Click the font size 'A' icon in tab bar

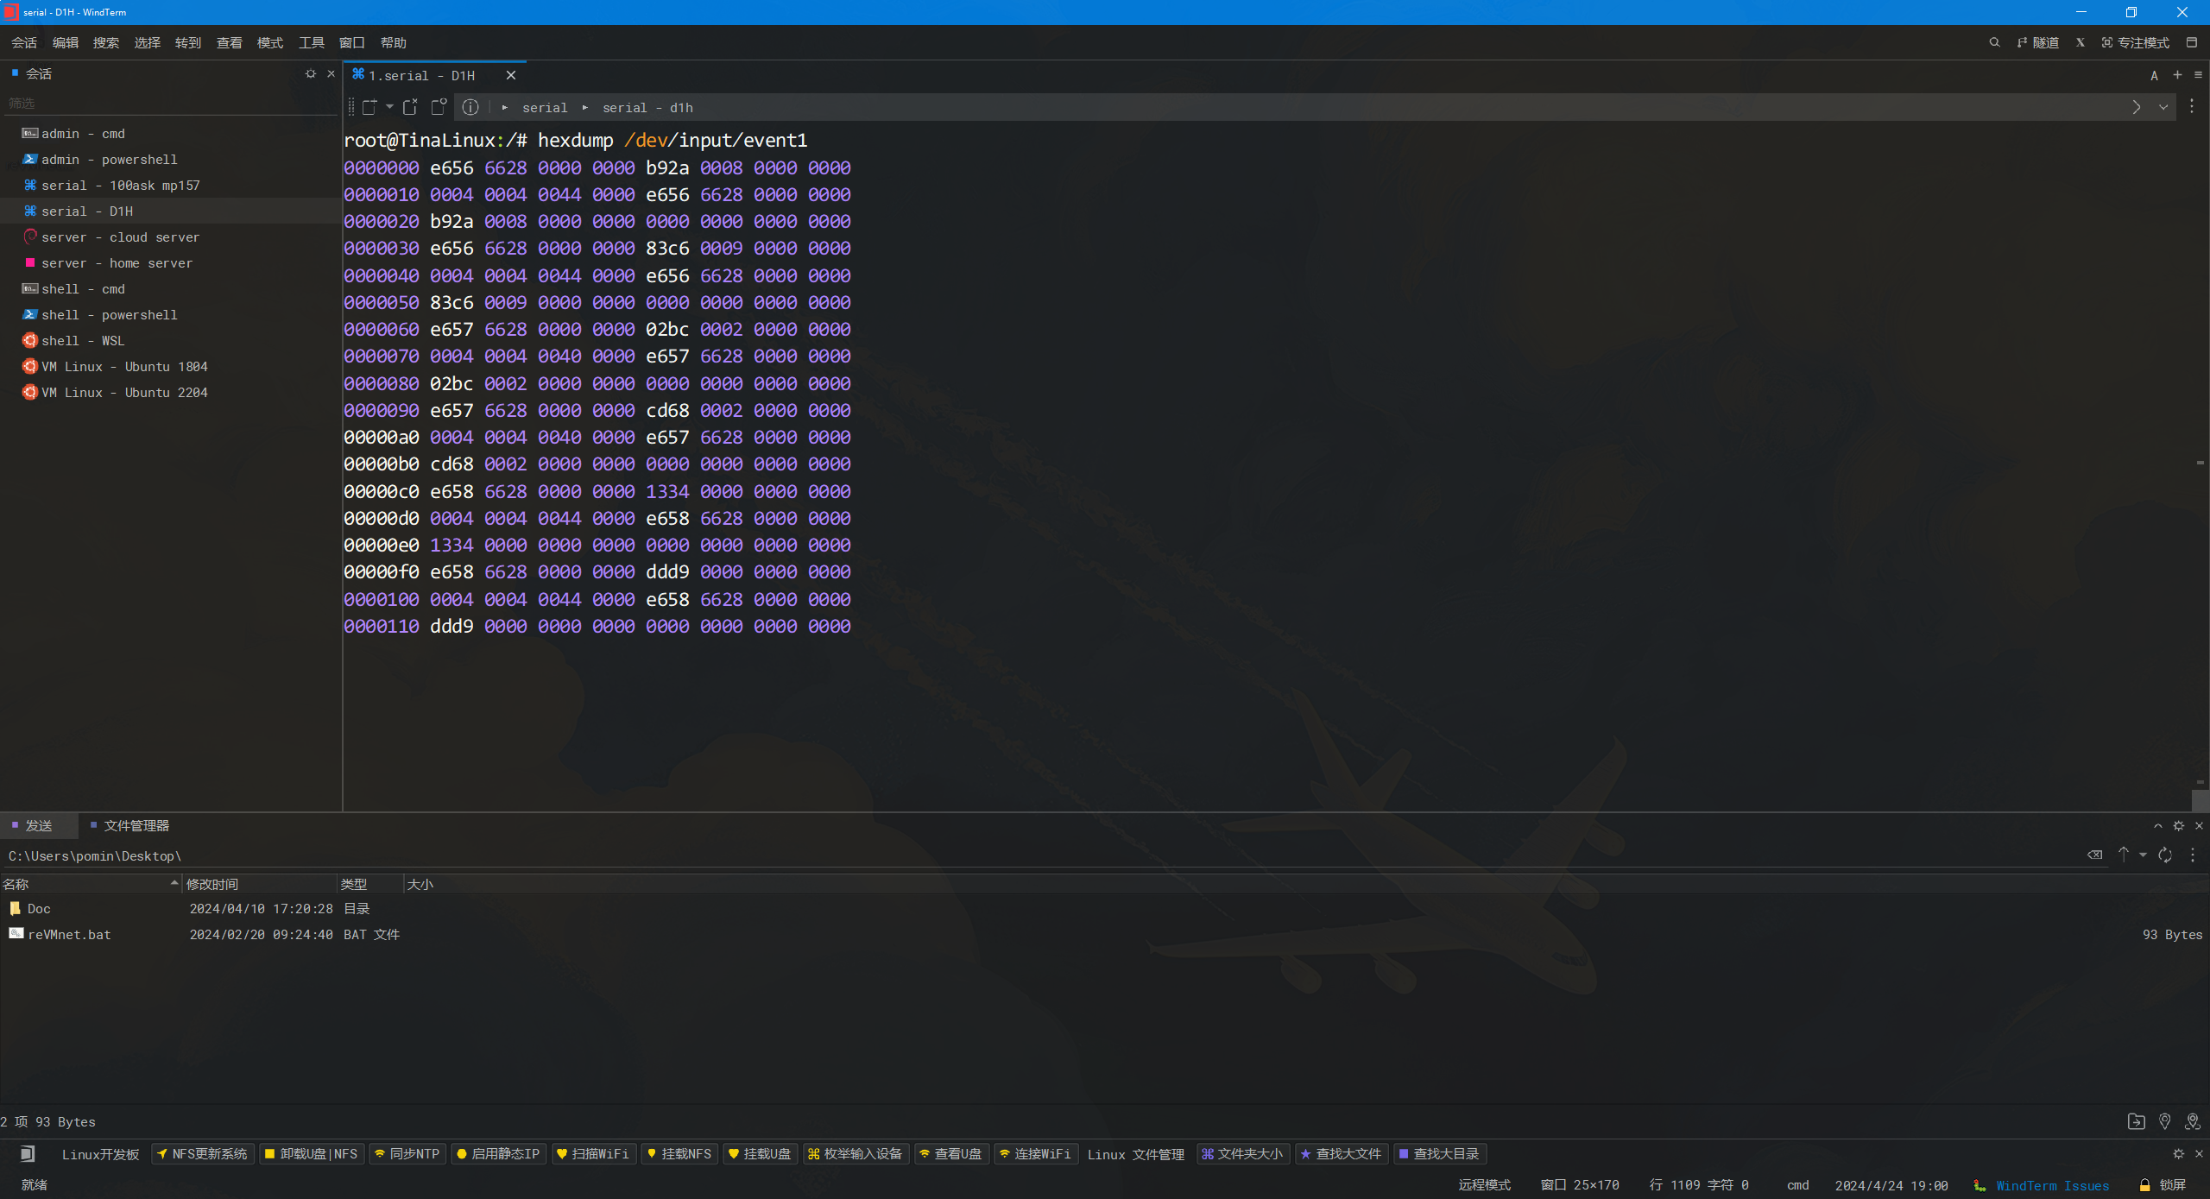2155,76
